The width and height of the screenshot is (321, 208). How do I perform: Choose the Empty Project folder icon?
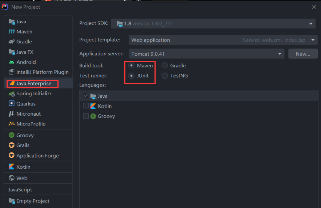click(x=12, y=201)
